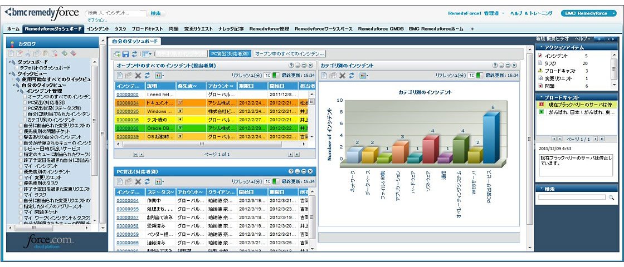The image size is (624, 267).
Task: Toggle auto-refresh in オープン中のすべてのインシデント panel
Action: (x=276, y=76)
